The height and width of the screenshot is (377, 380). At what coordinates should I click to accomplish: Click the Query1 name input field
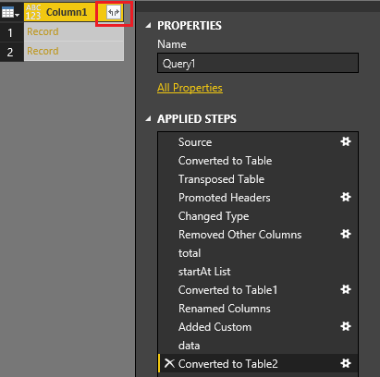[x=258, y=63]
